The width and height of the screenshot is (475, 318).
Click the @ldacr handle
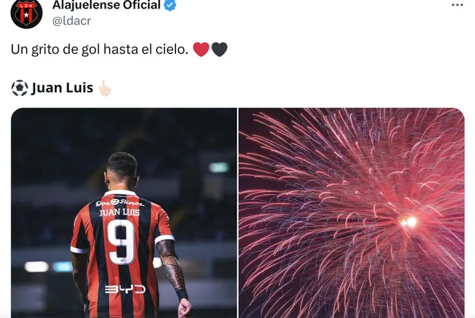[72, 21]
